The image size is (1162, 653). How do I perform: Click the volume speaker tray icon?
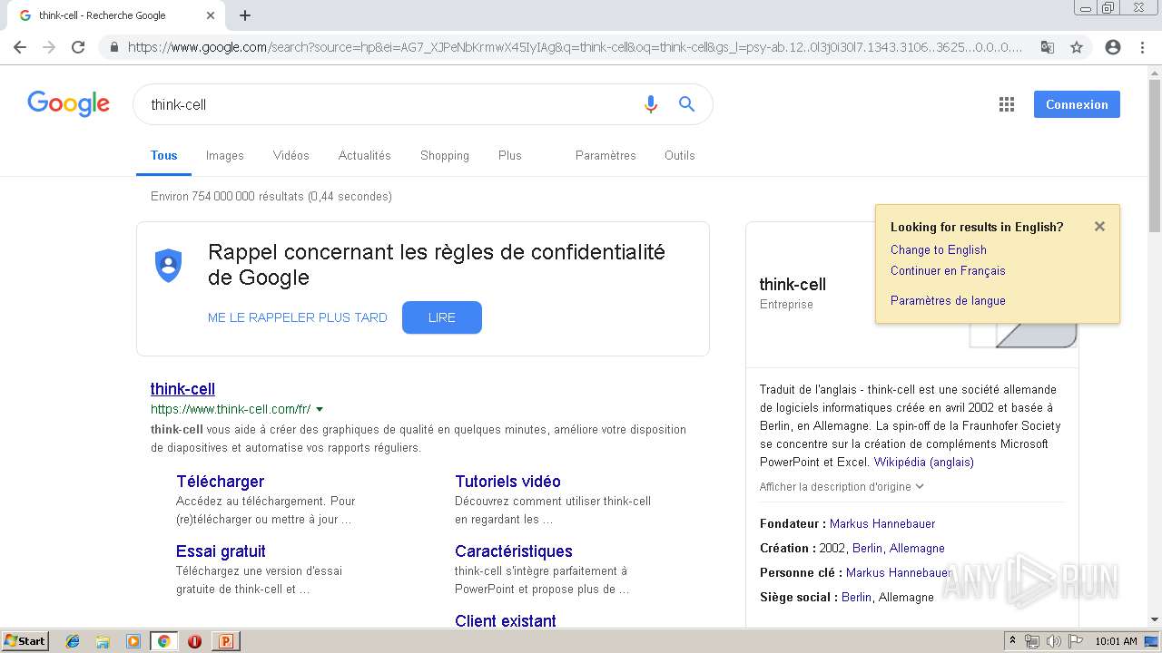[x=1054, y=641]
